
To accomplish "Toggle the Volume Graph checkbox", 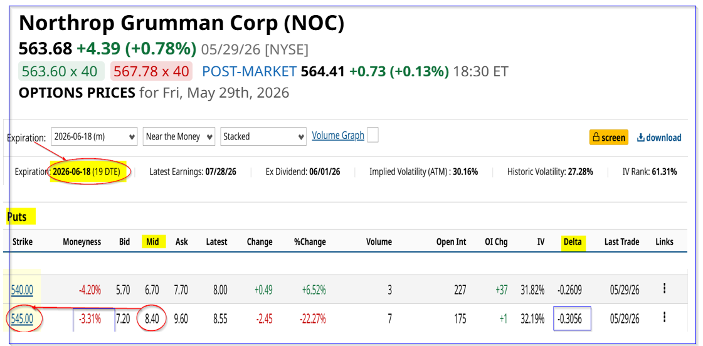I will click(x=372, y=135).
